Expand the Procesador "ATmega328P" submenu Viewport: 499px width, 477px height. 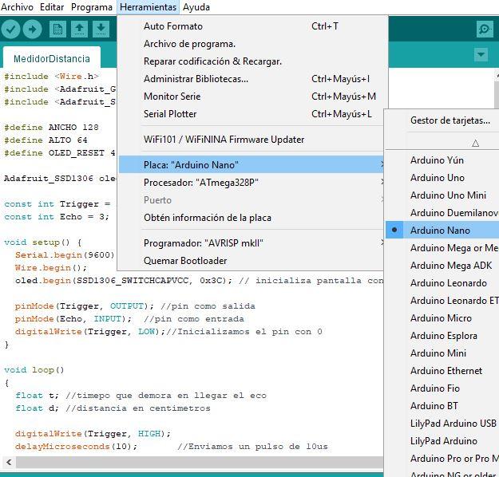251,183
